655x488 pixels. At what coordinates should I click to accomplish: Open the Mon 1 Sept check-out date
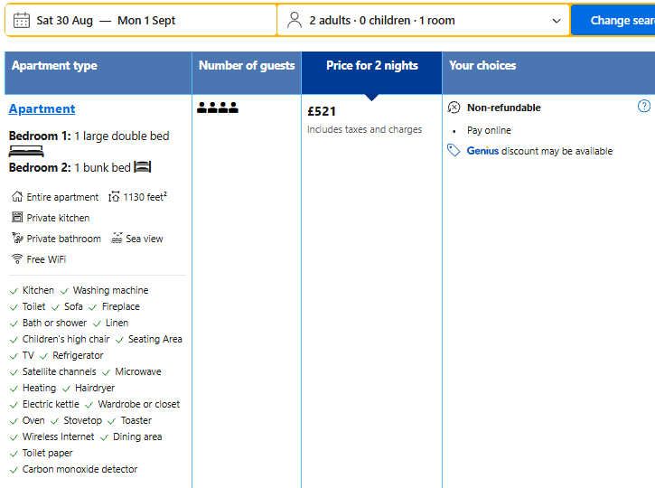point(146,20)
